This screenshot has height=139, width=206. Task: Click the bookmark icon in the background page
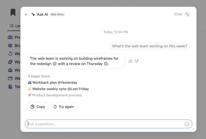click(13, 12)
